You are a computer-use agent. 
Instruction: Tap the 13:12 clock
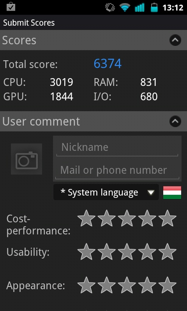(x=173, y=8)
